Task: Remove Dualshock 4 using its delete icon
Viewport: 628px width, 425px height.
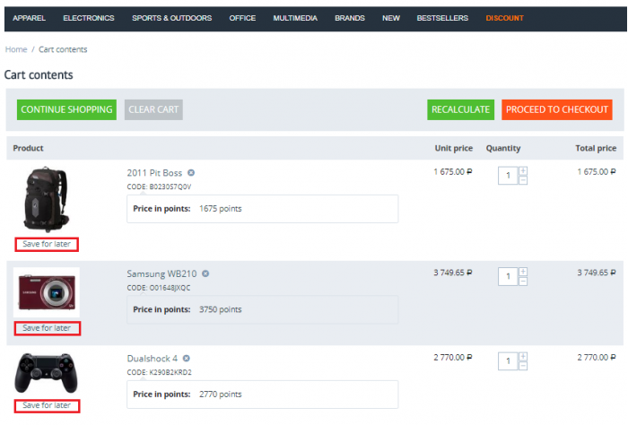Action: (187, 359)
